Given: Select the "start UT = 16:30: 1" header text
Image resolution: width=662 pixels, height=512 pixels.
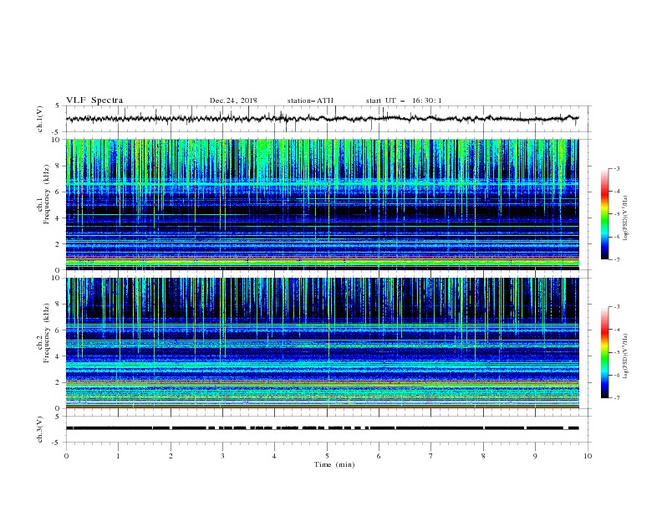Looking at the screenshot, I should (x=404, y=100).
